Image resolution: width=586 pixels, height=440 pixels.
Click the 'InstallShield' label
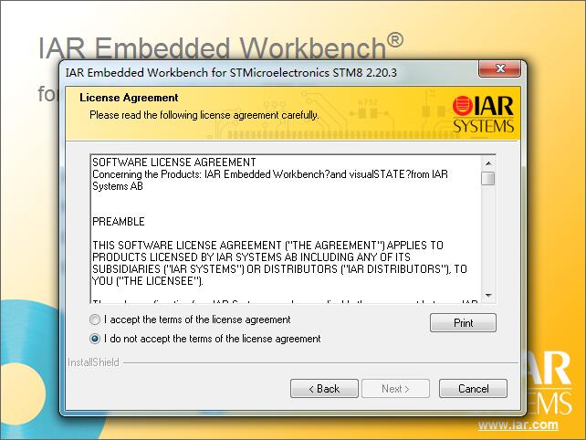pyautogui.click(x=93, y=362)
